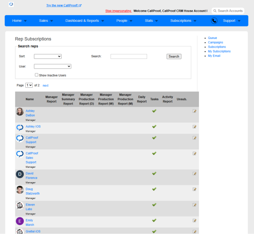The height and width of the screenshot is (234, 254).
Task: Click the Manager Summary Report column header
Action: click(x=68, y=99)
